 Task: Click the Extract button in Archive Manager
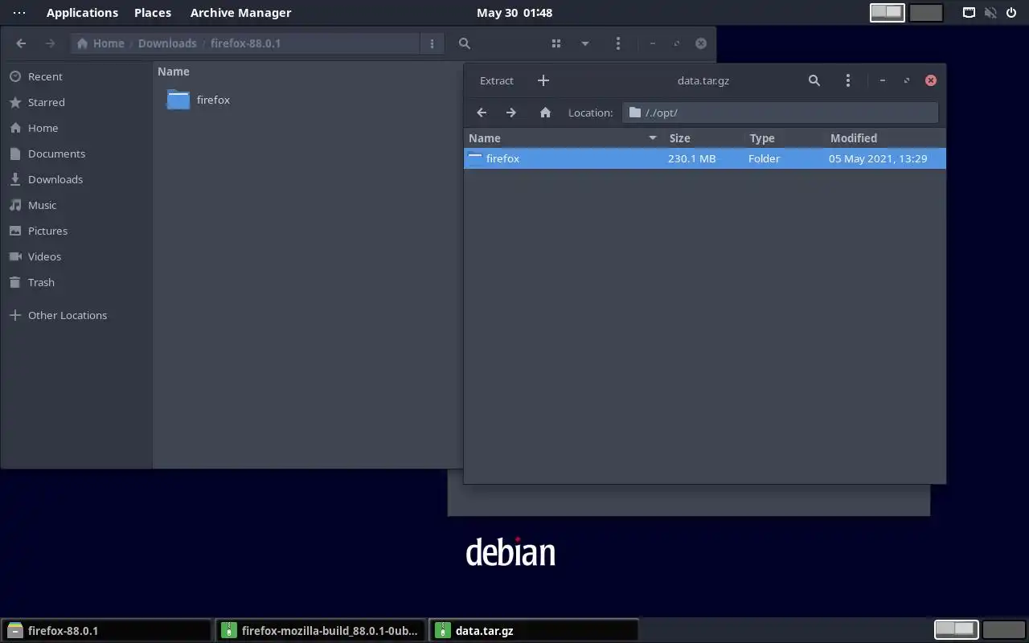click(496, 80)
